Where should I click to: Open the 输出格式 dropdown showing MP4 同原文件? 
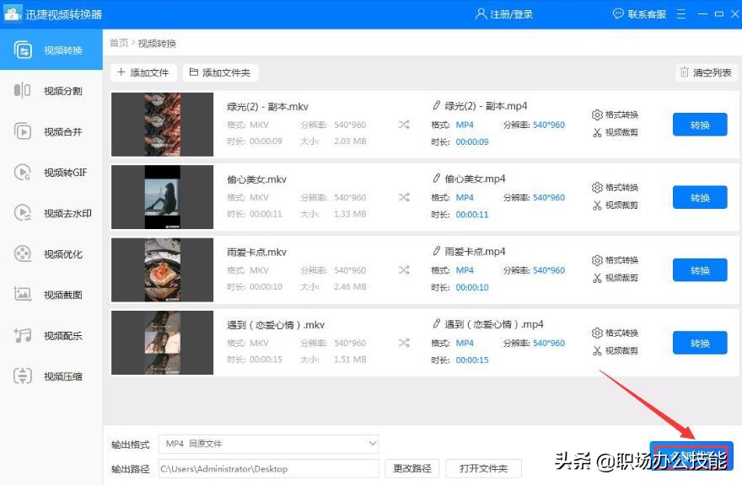[268, 444]
